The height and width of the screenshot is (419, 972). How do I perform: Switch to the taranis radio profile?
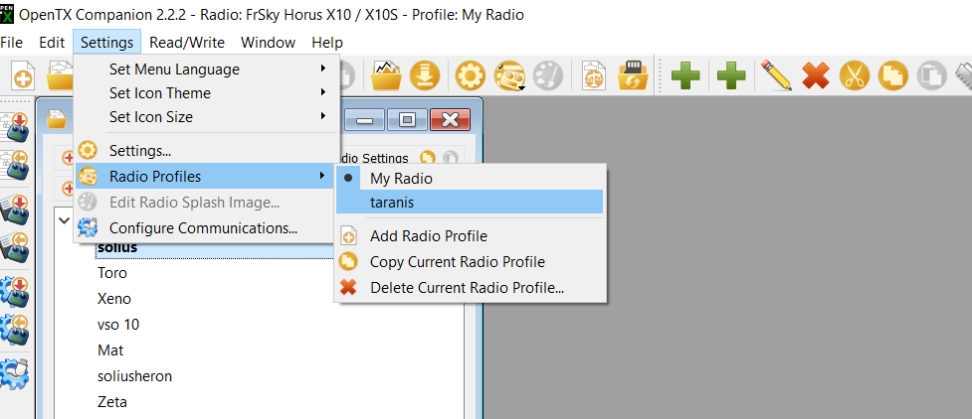(x=391, y=202)
